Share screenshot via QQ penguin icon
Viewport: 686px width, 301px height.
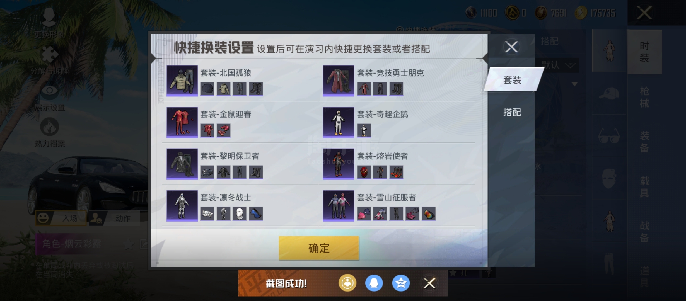click(x=374, y=283)
